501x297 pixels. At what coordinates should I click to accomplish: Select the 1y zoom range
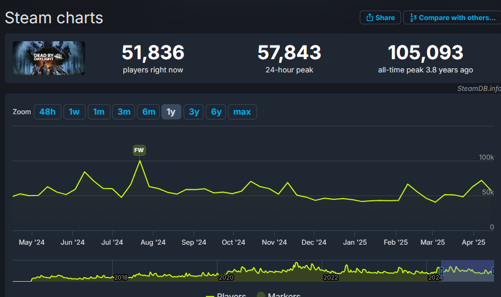[x=171, y=112]
